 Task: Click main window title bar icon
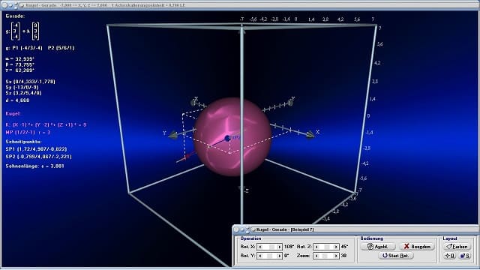(x=22, y=5)
